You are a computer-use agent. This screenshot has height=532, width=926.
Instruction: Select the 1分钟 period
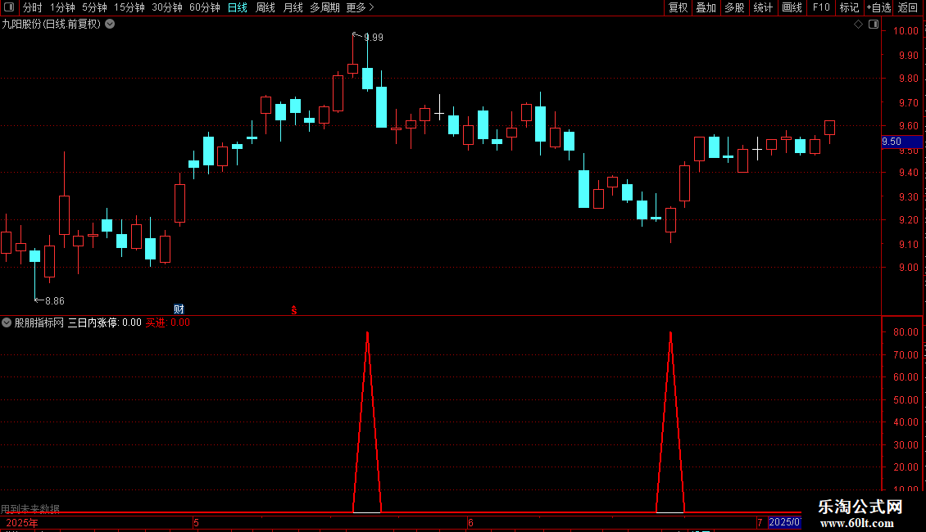click(x=62, y=7)
